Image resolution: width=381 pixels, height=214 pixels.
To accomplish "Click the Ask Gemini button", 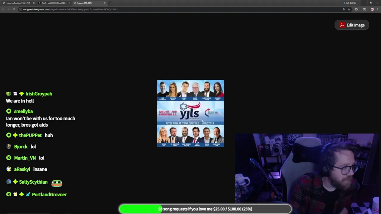I will [x=350, y=3].
